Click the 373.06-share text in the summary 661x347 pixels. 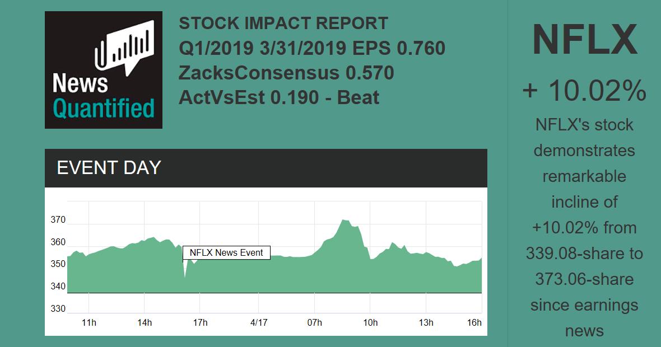(x=584, y=279)
